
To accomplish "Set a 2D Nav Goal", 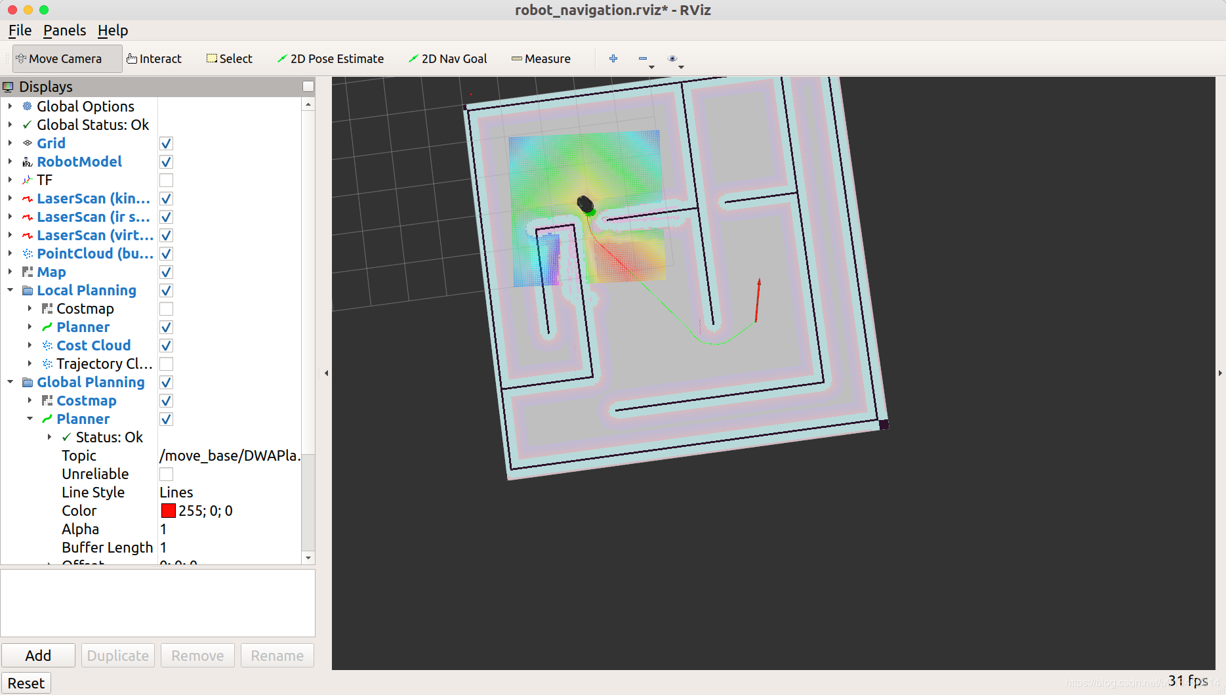I will [447, 58].
